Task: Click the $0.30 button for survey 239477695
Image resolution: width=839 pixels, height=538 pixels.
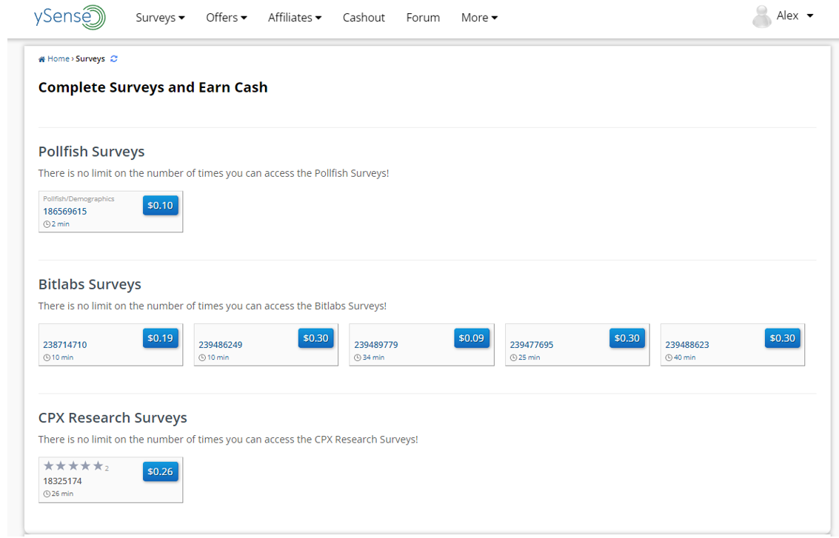Action: [627, 338]
